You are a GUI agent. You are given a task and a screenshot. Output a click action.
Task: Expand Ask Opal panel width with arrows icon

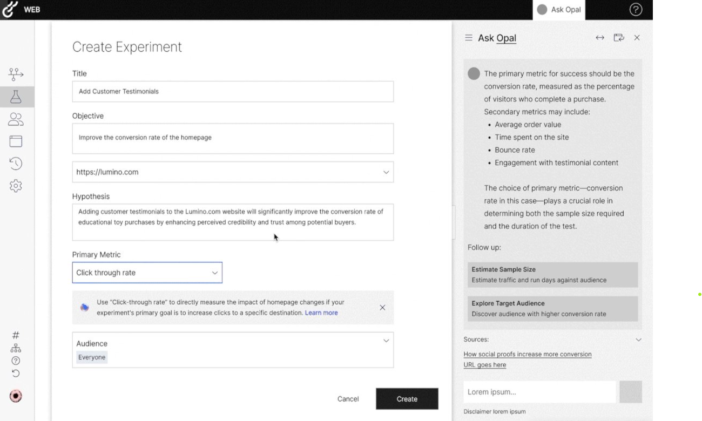[x=599, y=38]
